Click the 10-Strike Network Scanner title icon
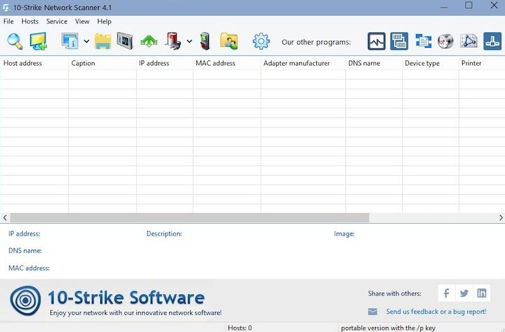Viewport: 505px width, 332px height. (6, 7)
